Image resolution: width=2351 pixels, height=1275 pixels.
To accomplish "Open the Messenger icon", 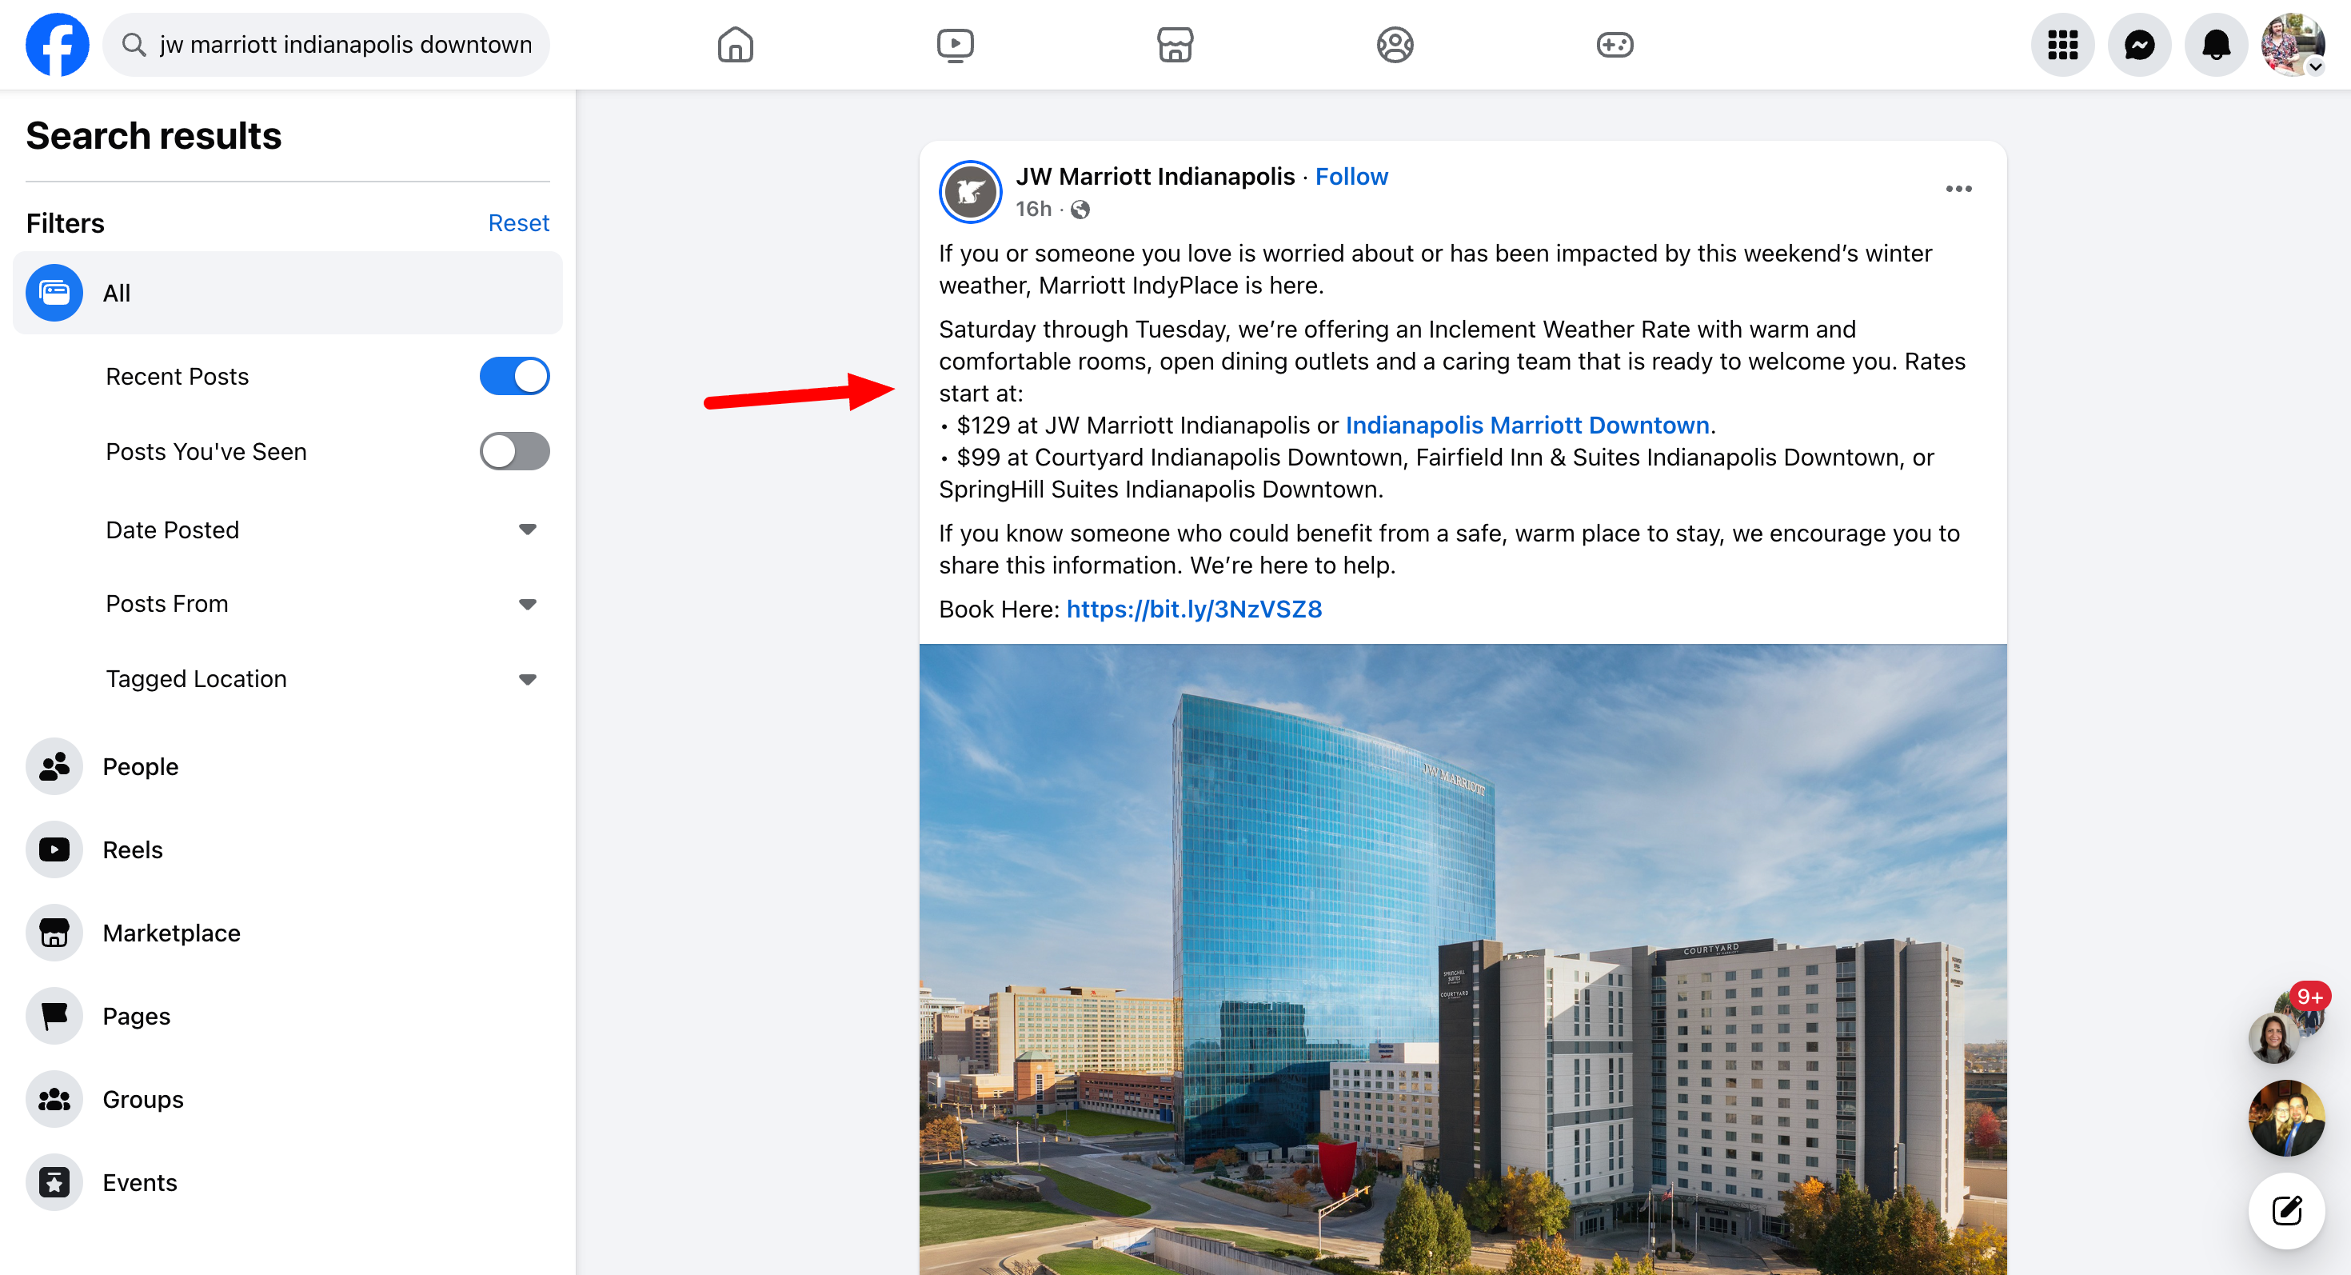I will click(2139, 44).
